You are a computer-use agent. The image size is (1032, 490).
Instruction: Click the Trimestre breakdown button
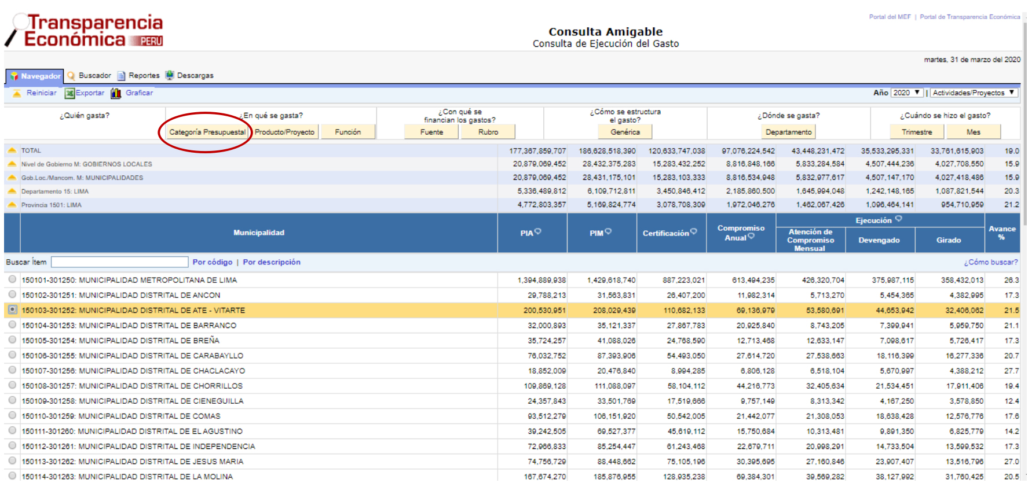tap(917, 132)
